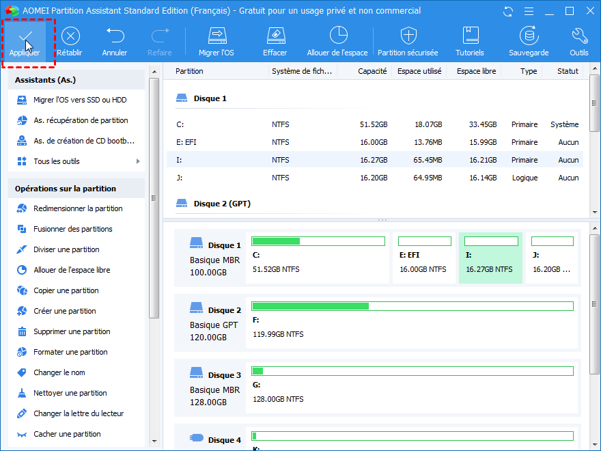The width and height of the screenshot is (601, 451).
Task: Click Fusionner des partitions link
Action: [72, 229]
